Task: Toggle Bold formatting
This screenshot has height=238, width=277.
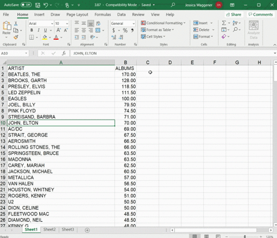Action: click(x=32, y=30)
